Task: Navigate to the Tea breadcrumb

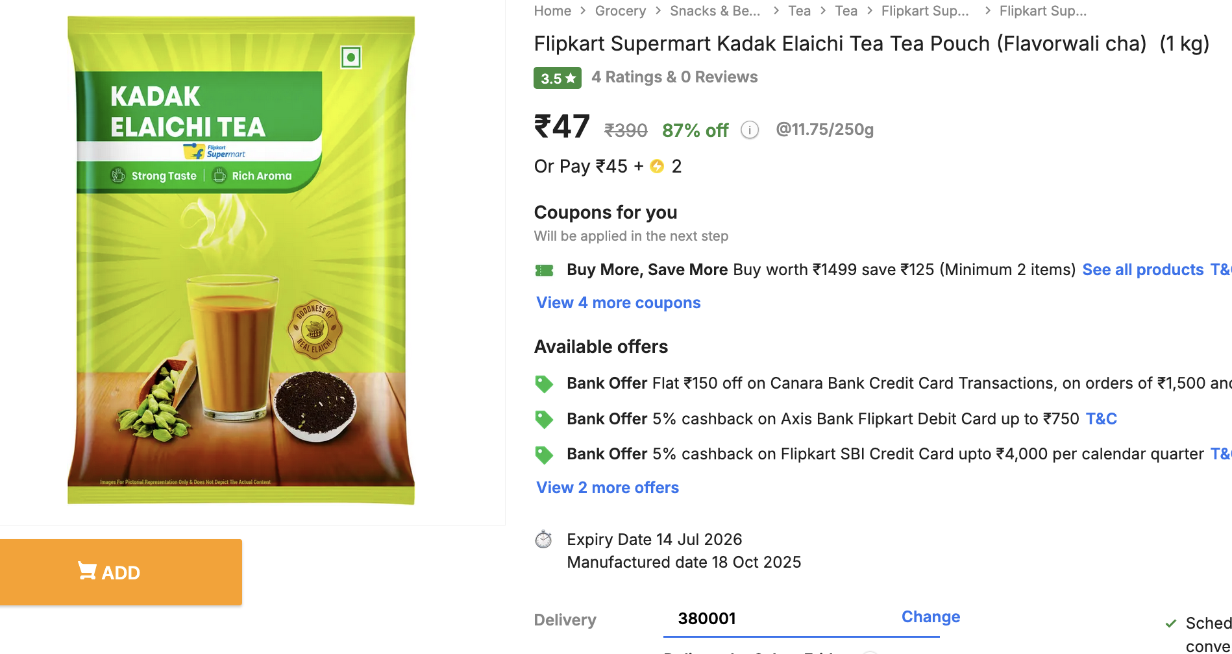Action: (799, 10)
